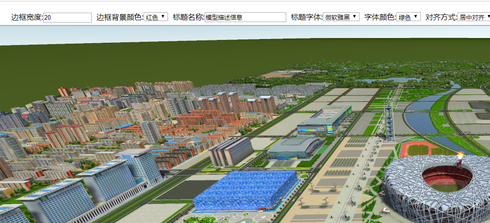The width and height of the screenshot is (490, 223).
Task: Open the 字体颜色 dropdown showing 绿色
Action: (409, 17)
